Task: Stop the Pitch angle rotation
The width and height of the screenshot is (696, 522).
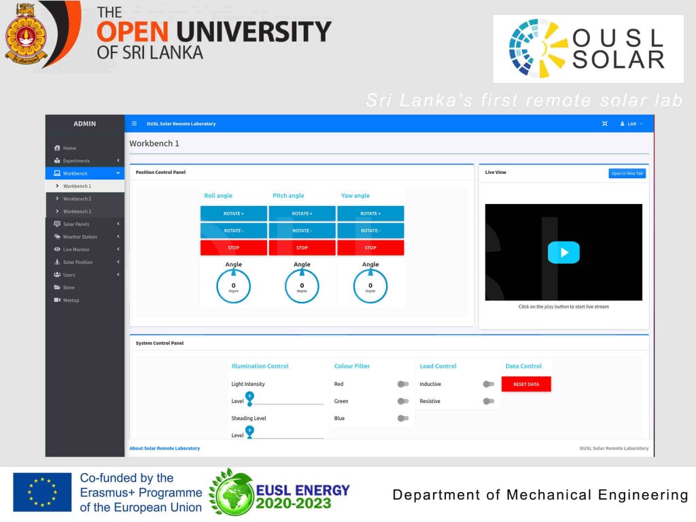Action: [302, 247]
